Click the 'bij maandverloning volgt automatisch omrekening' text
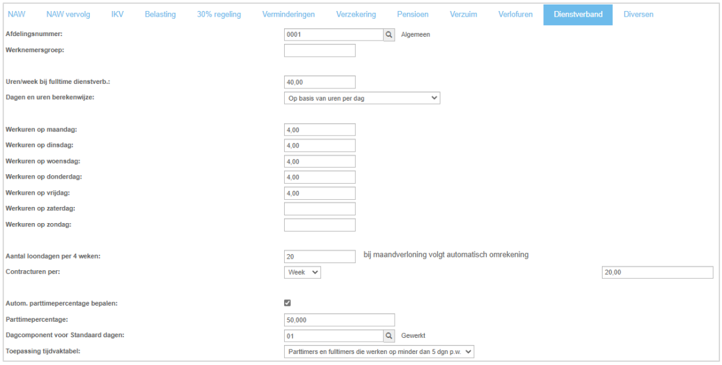 [446, 255]
